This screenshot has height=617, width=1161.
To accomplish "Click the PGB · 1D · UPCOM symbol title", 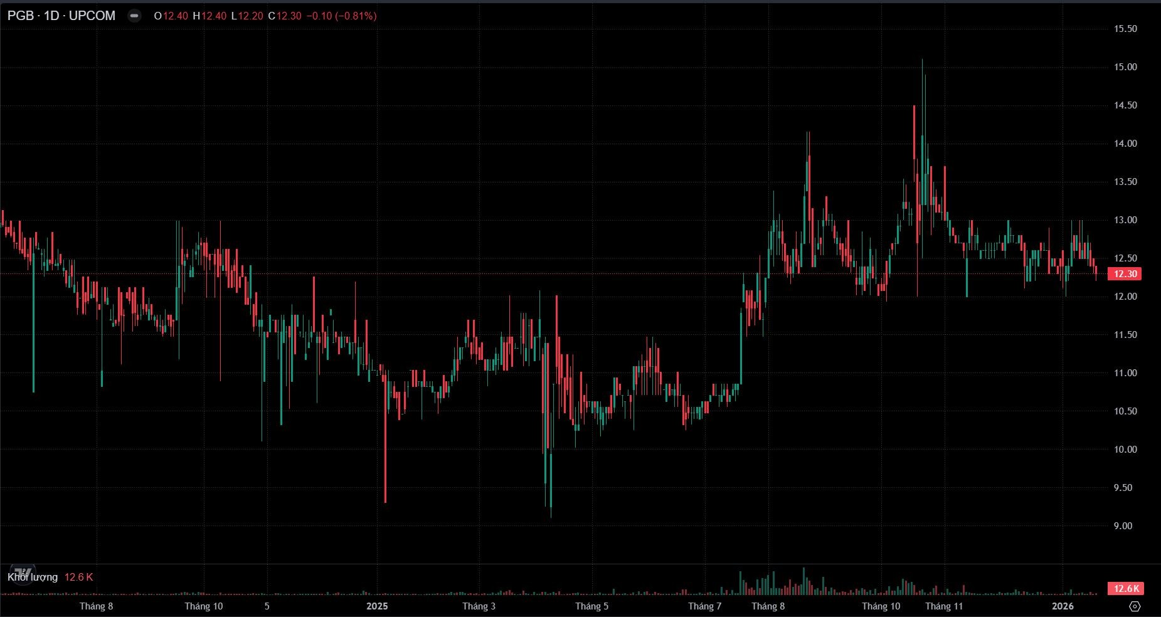I will [61, 16].
